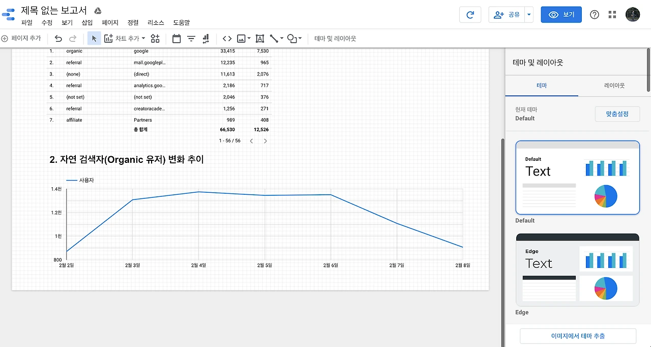The image size is (651, 347).
Task: Click the analytics.goo… table cell
Action: click(150, 86)
